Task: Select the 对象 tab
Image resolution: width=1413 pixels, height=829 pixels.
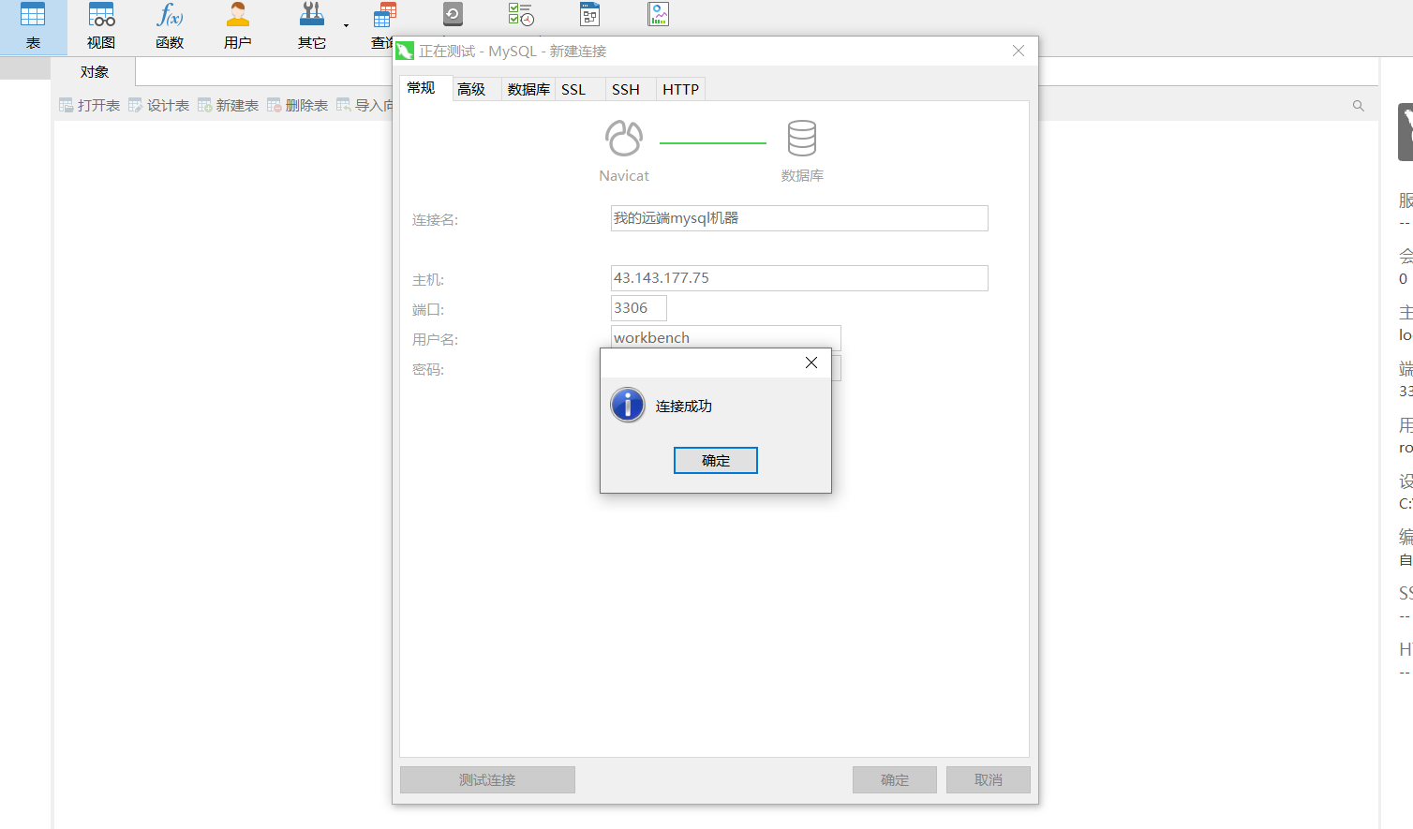Action: pyautogui.click(x=94, y=72)
